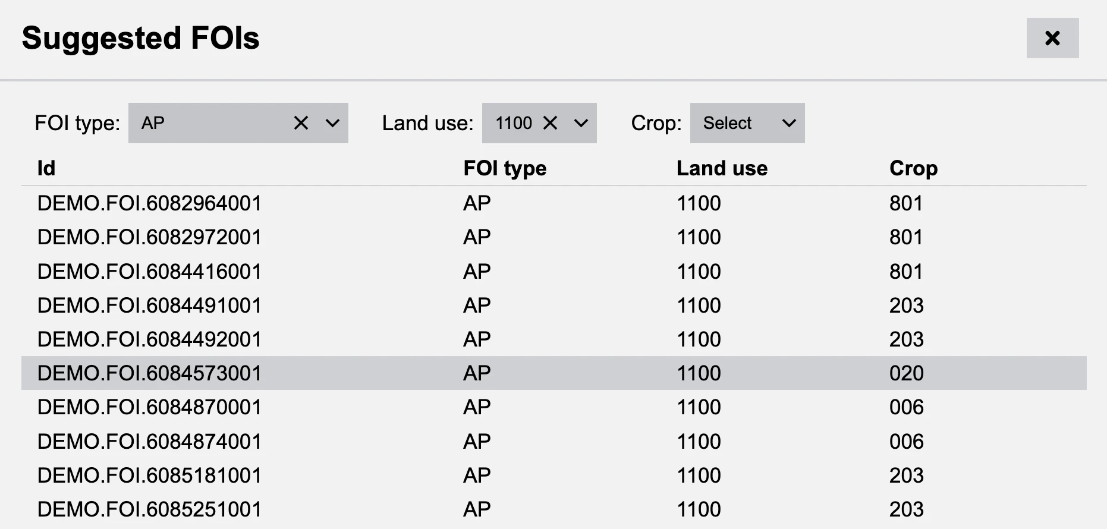Open the Crop Select dropdown
Viewport: 1107px width, 529px height.
point(747,123)
